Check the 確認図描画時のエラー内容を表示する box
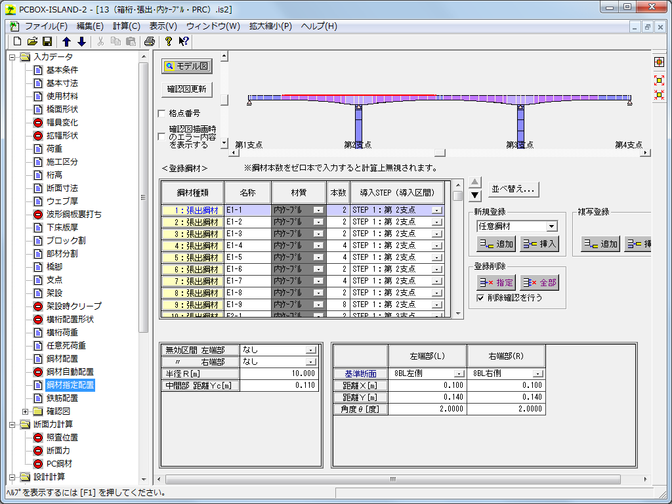This screenshot has width=672, height=504. [162, 136]
